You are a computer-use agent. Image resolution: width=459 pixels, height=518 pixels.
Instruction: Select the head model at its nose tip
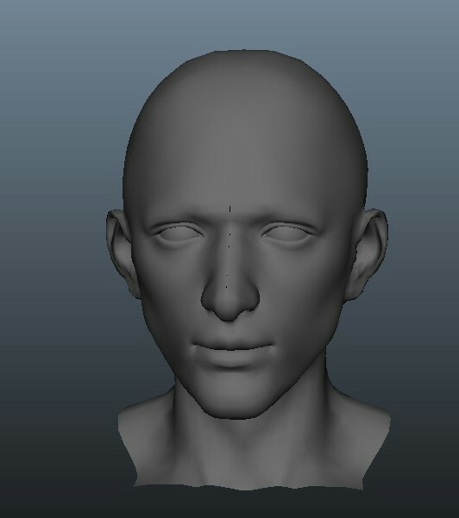click(228, 306)
